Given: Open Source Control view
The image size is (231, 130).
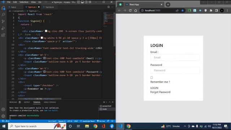Looking at the screenshot, I should click(3, 21).
